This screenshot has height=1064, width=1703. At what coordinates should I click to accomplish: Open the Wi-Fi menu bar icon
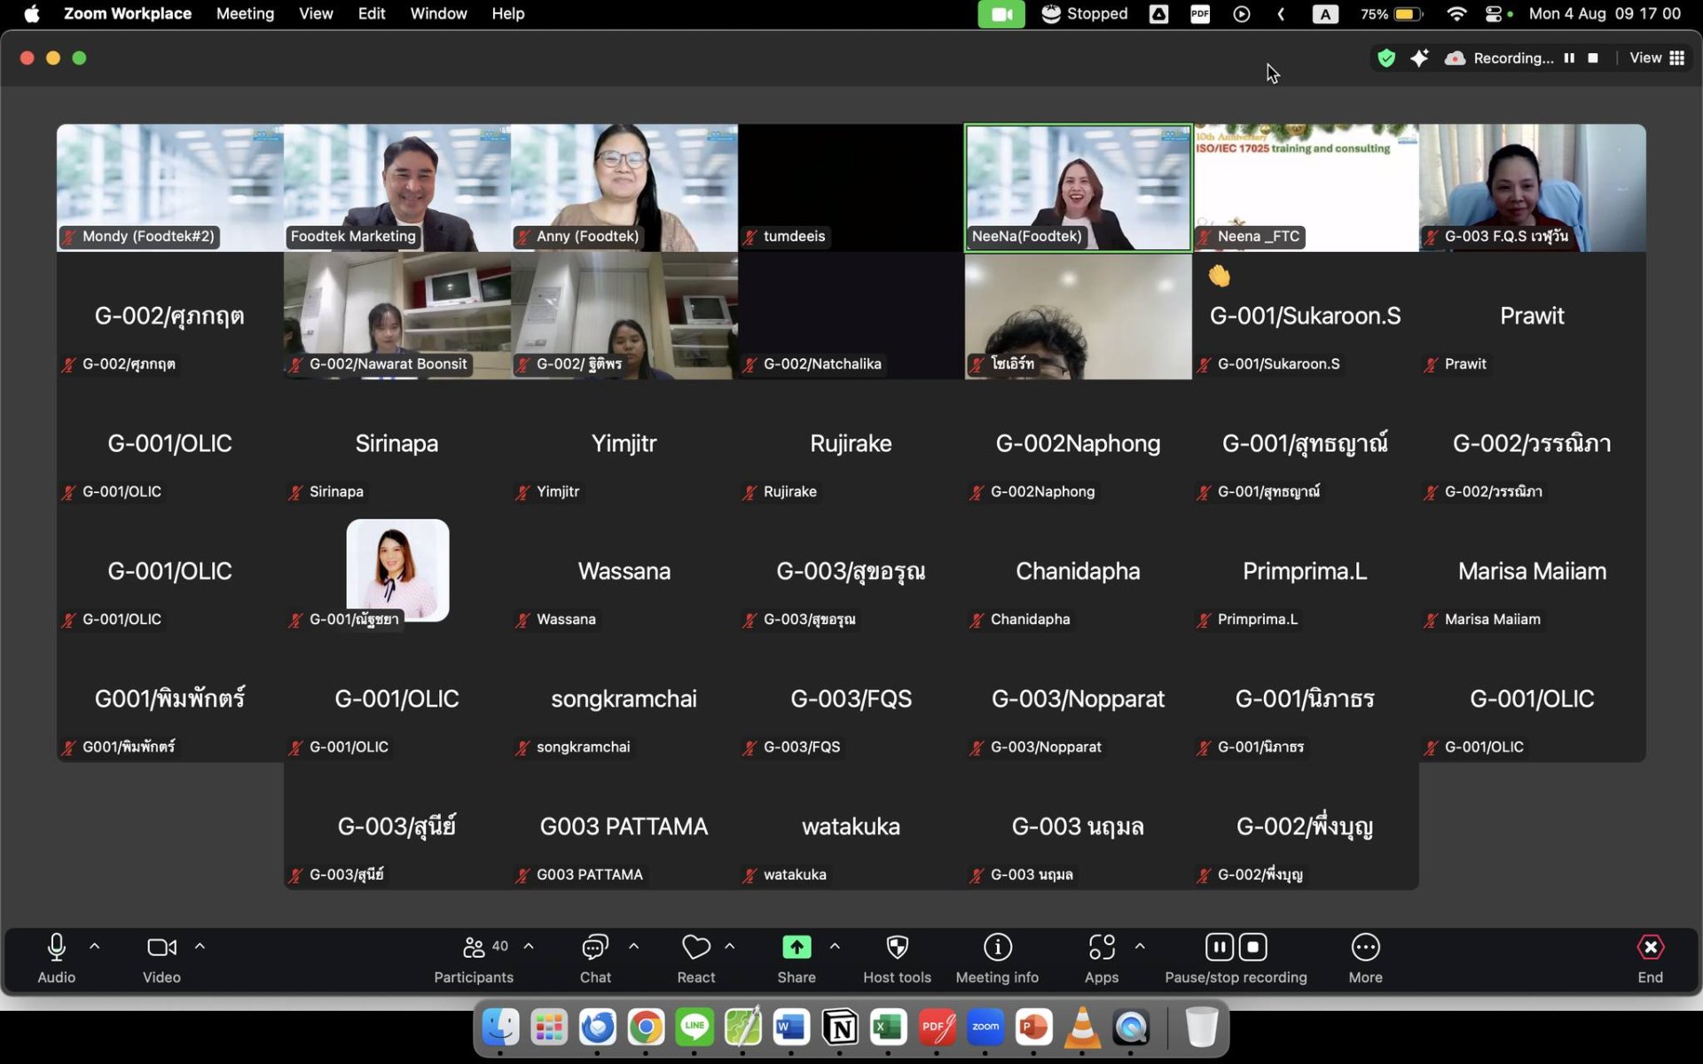(x=1456, y=13)
